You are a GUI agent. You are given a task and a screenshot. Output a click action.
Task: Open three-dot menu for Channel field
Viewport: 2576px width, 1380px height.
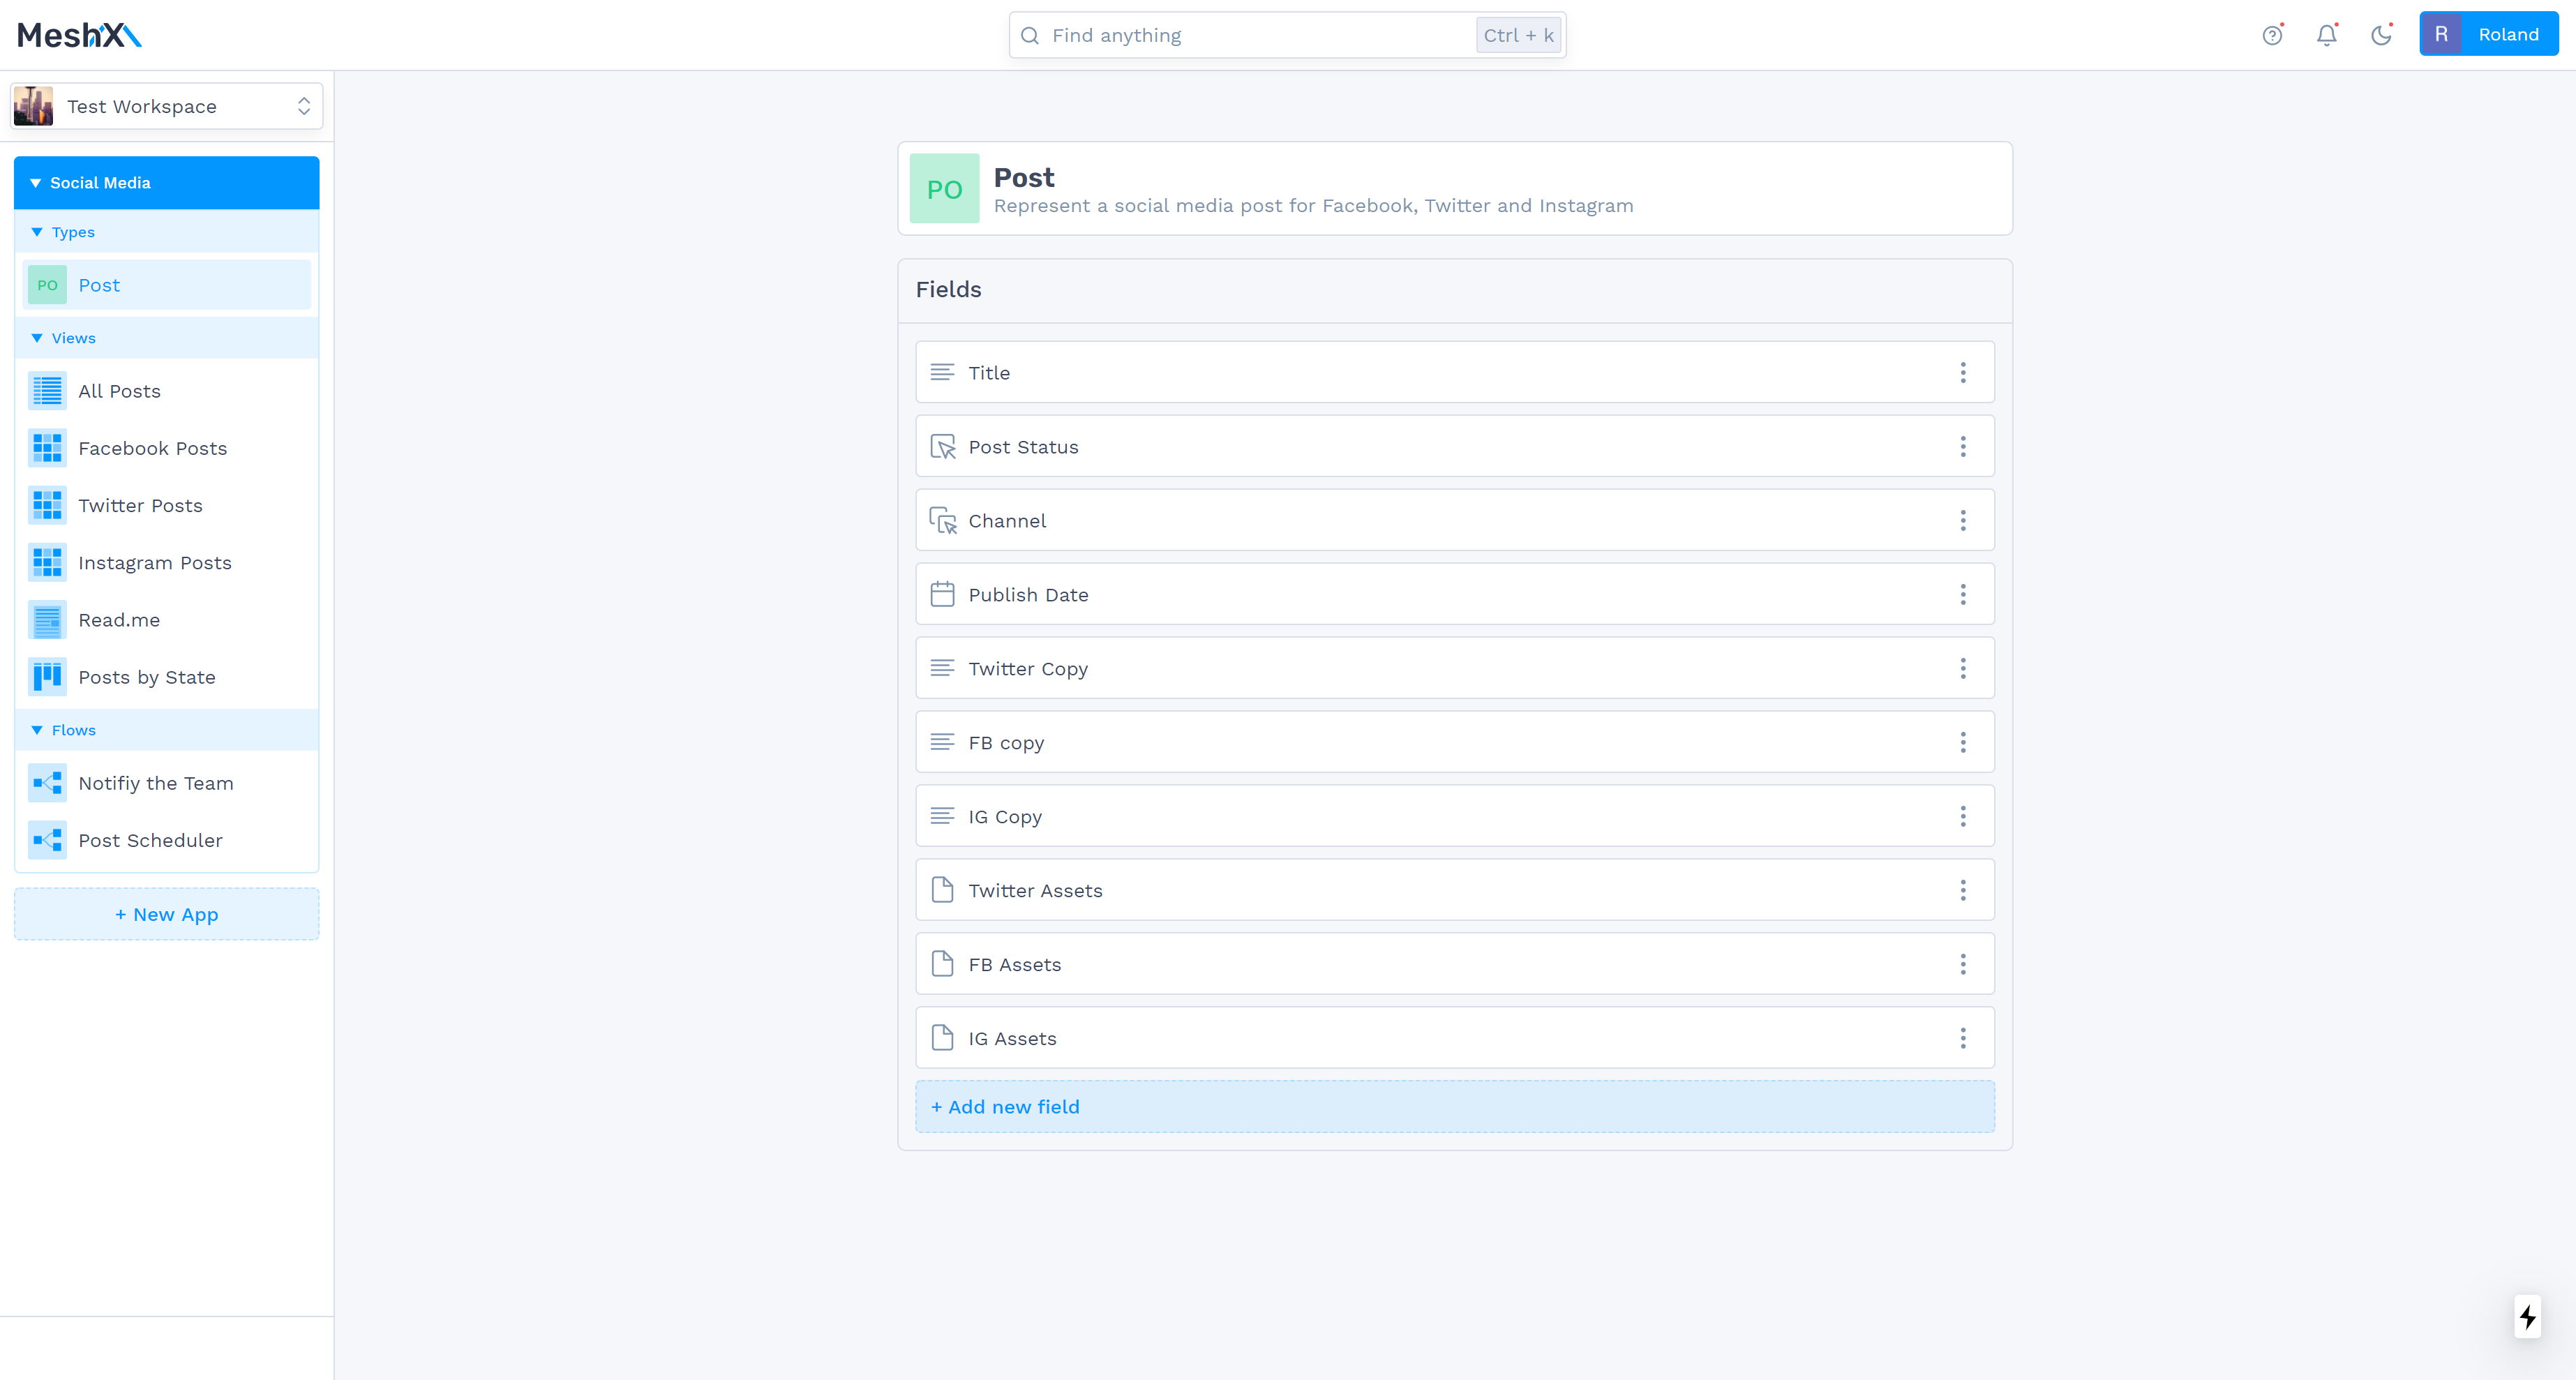tap(1962, 521)
